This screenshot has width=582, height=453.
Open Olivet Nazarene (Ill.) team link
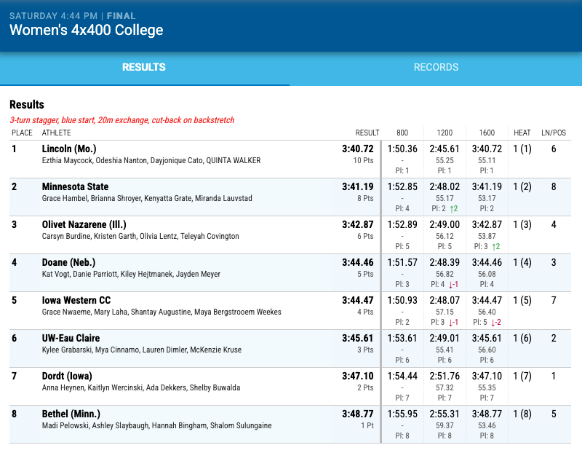(84, 224)
